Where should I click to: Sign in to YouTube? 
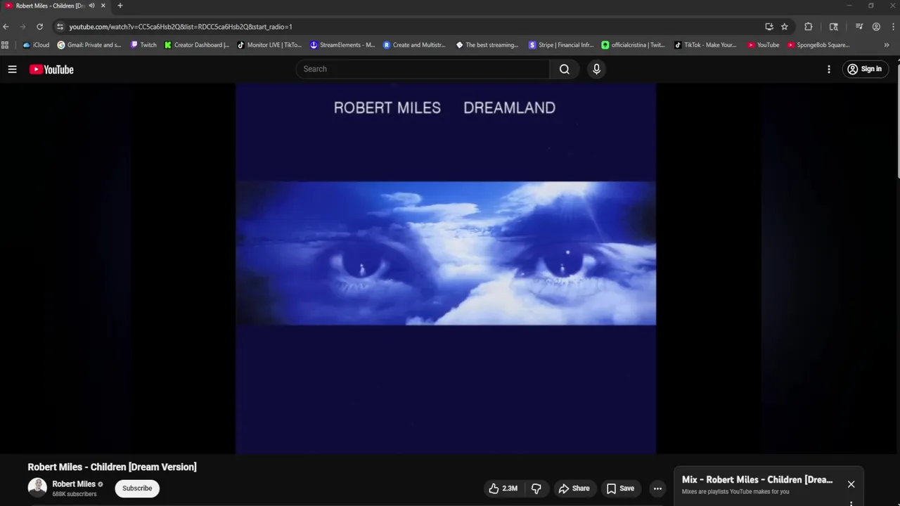coord(865,69)
